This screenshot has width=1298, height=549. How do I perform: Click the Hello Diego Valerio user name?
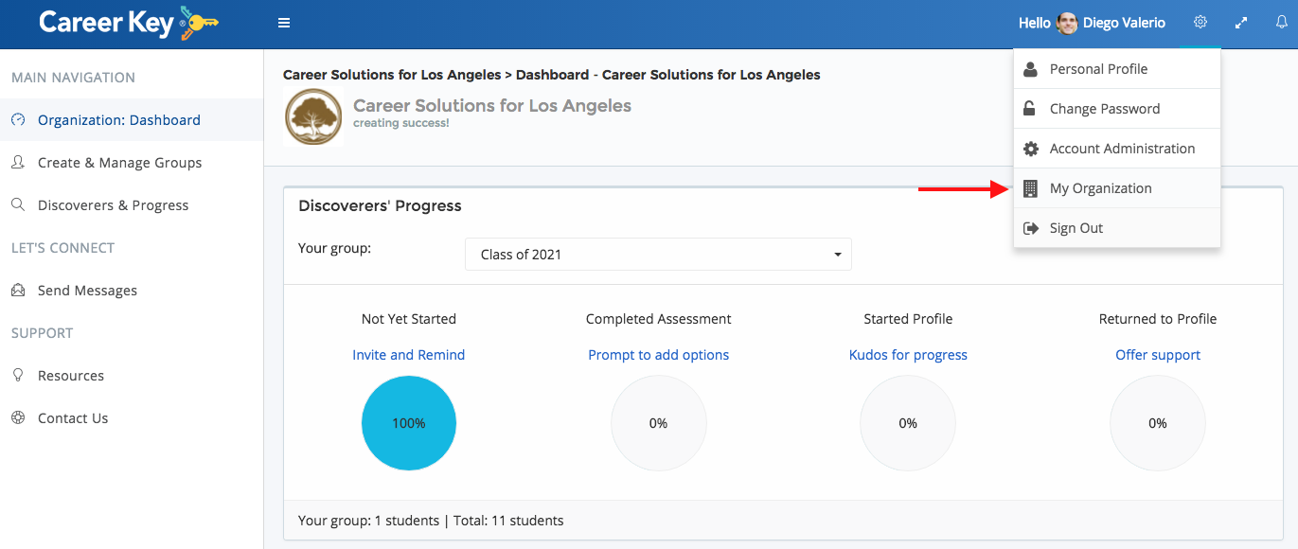pos(1092,23)
